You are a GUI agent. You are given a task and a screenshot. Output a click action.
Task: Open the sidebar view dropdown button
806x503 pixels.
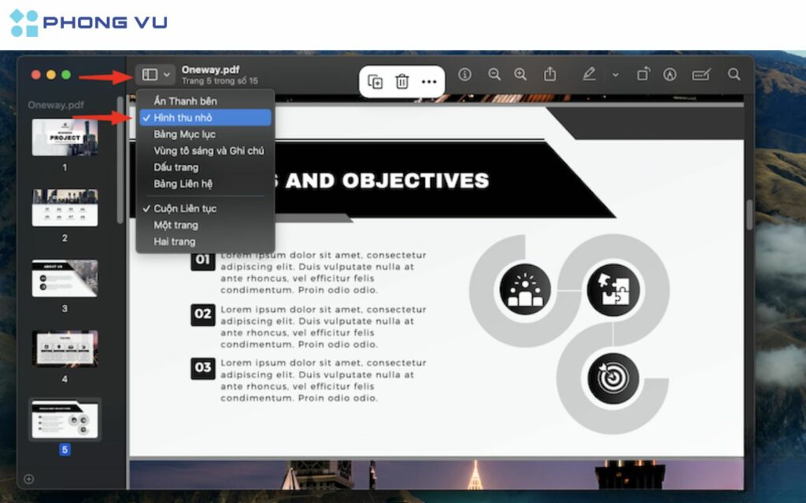point(156,75)
